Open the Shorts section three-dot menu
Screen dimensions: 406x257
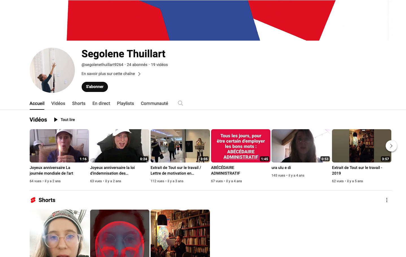click(387, 200)
